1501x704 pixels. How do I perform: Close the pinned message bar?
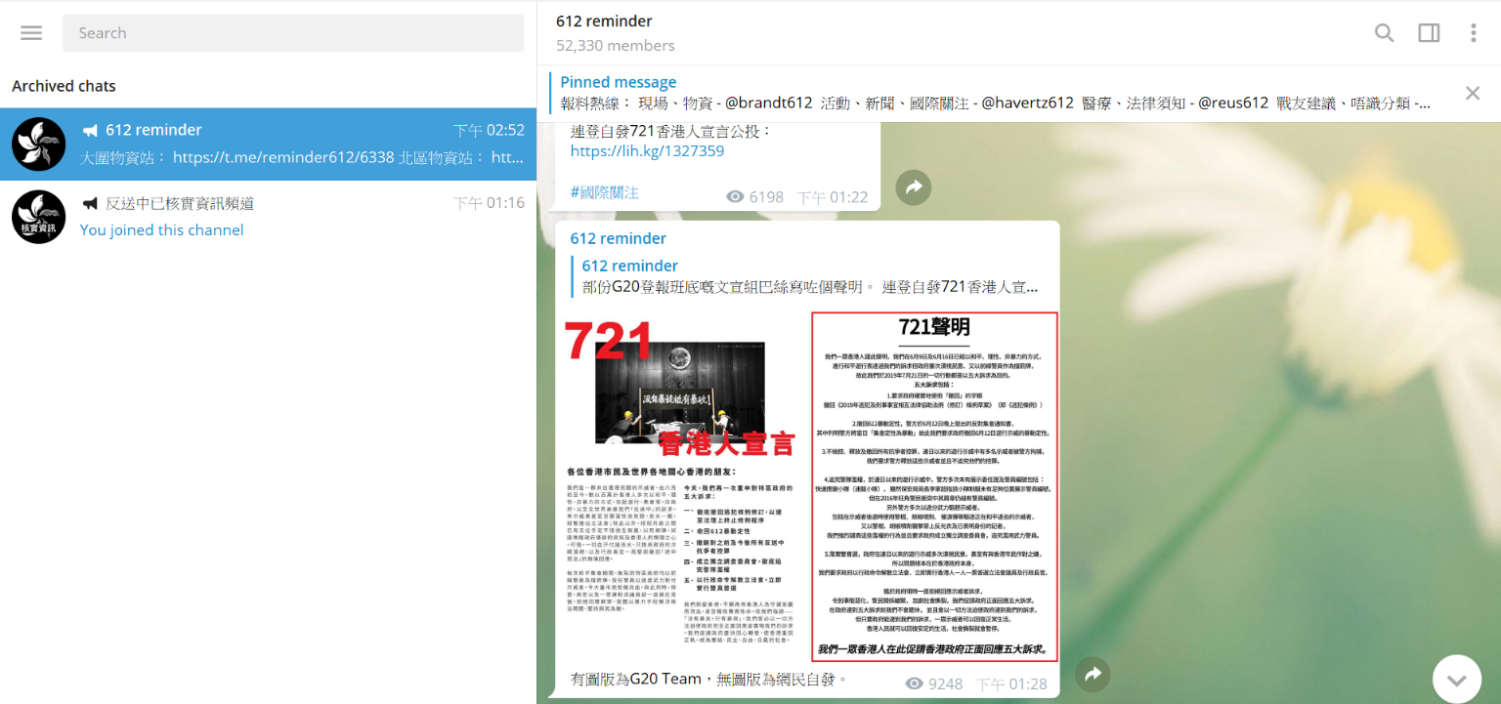tap(1472, 93)
